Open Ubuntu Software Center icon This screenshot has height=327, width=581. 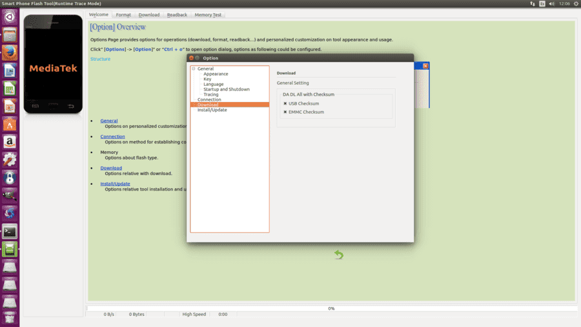pyautogui.click(x=10, y=124)
